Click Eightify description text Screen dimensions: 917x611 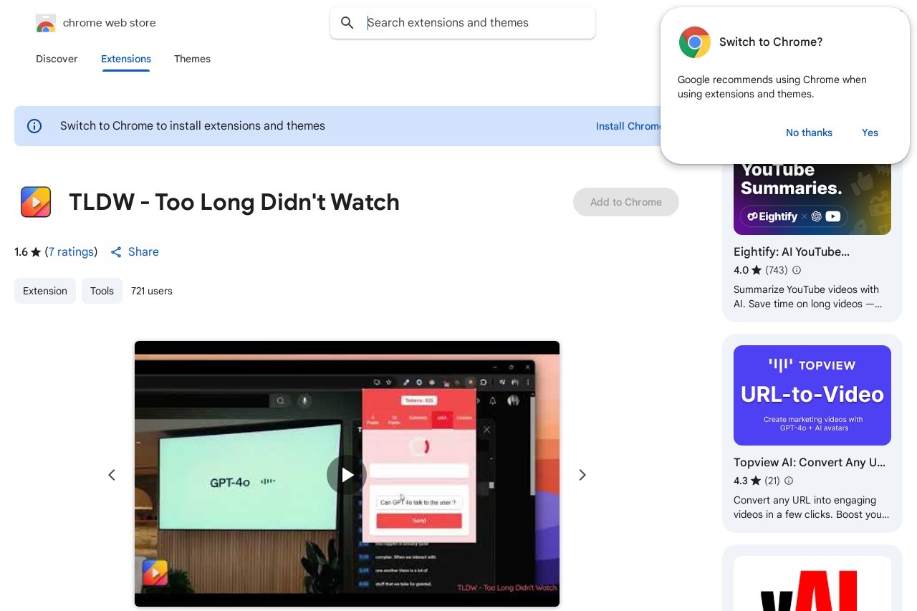tap(807, 297)
